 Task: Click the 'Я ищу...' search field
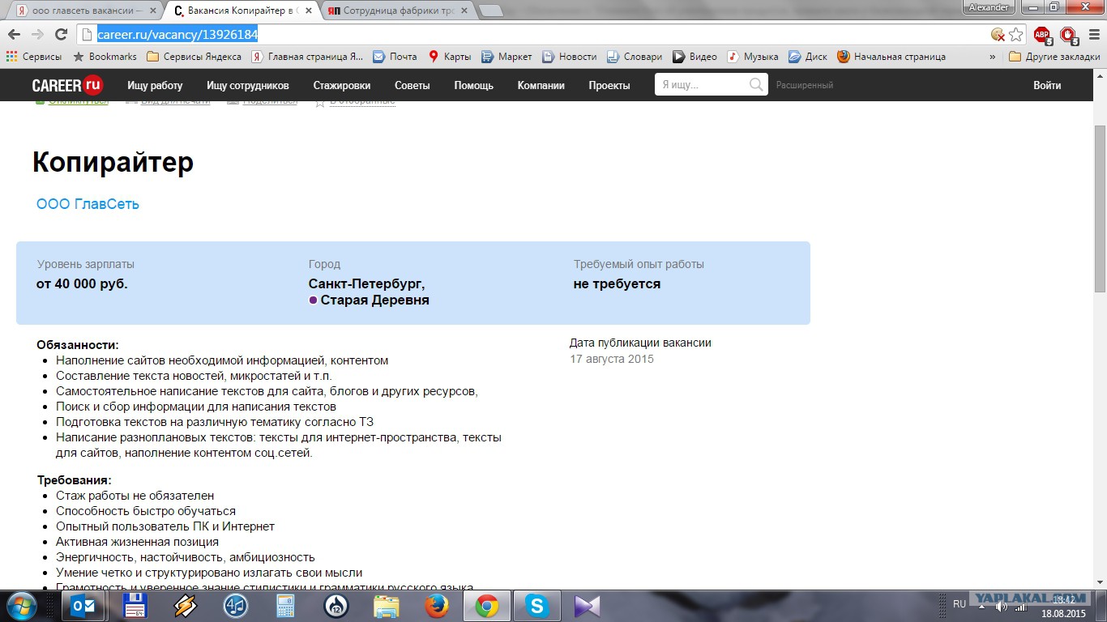pos(701,85)
